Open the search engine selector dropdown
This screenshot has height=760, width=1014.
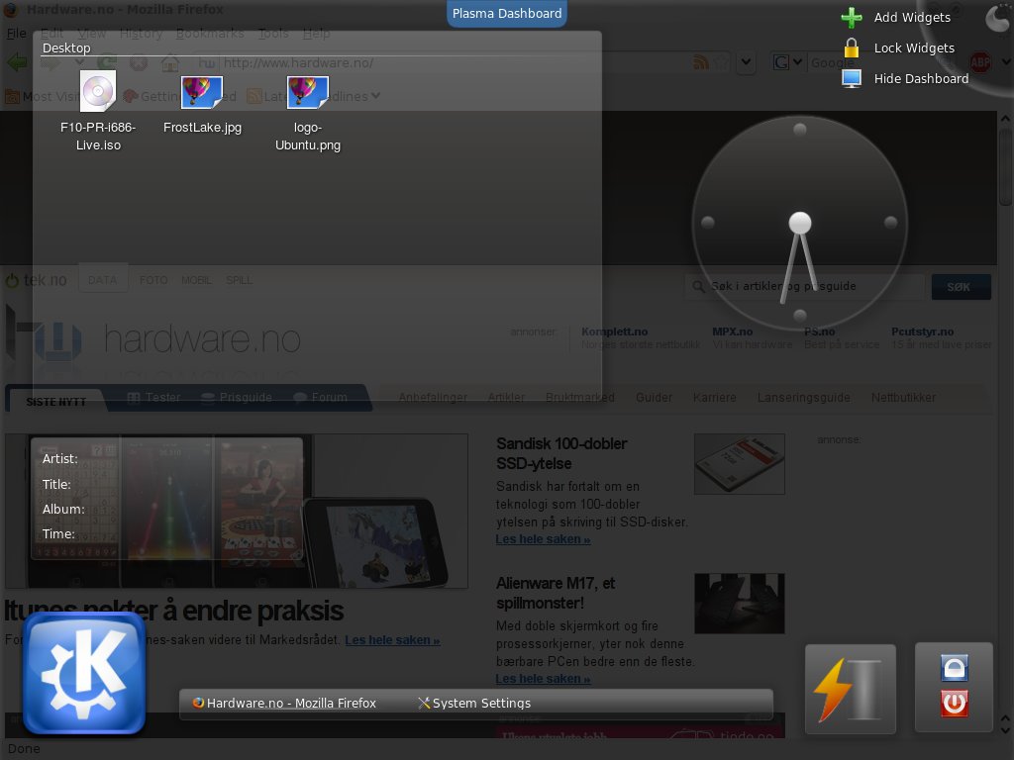pyautogui.click(x=787, y=62)
